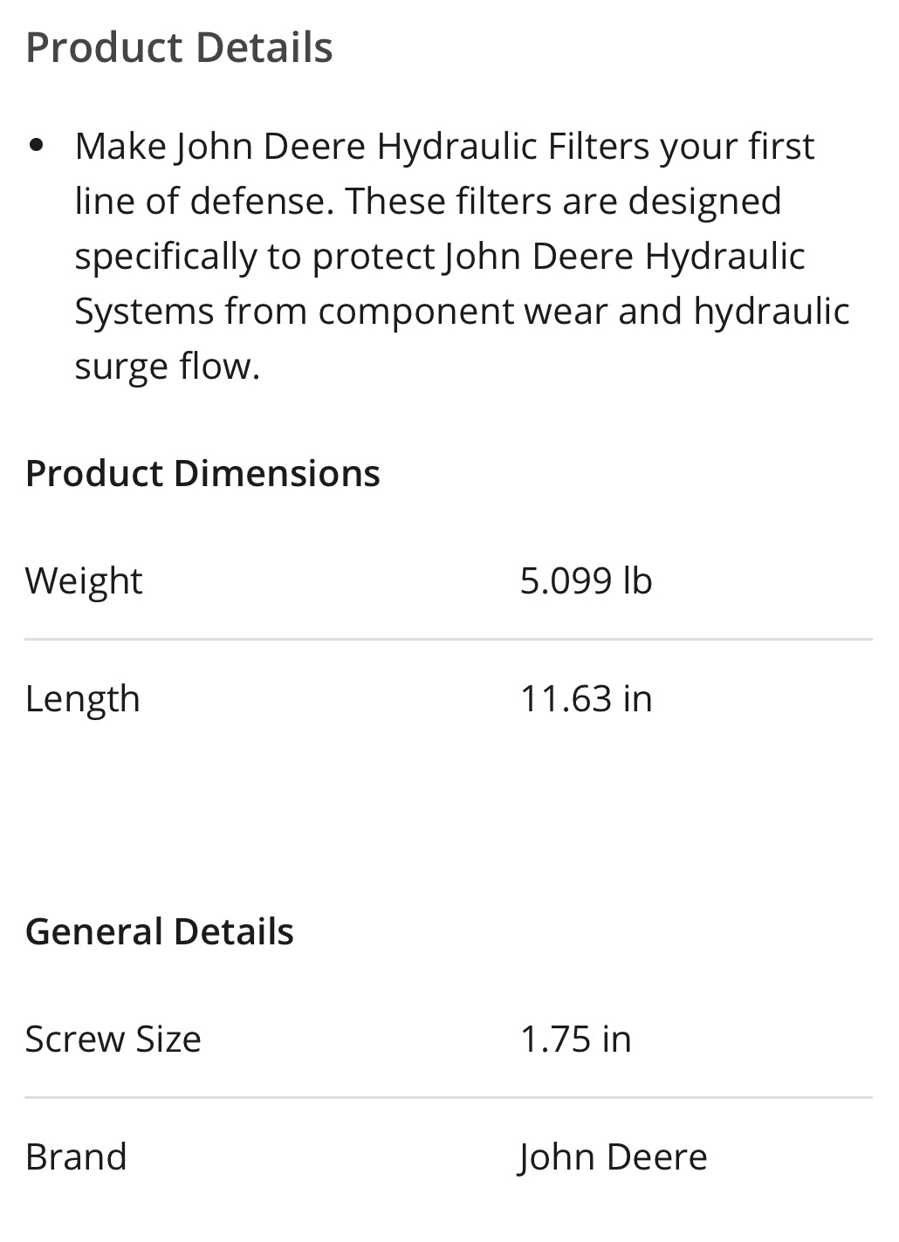Click the Screw Size label

pyautogui.click(x=113, y=1040)
